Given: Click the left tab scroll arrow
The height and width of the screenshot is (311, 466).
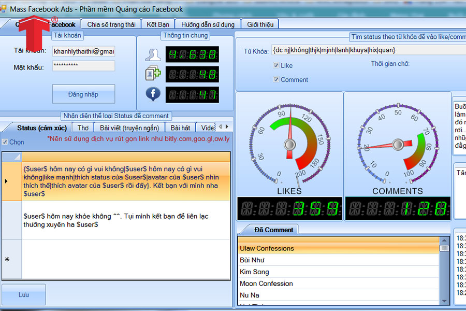Looking at the screenshot, I should point(220,126).
